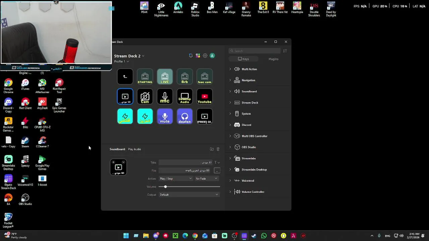Select the feac cam scene key
The image size is (429, 241).
(204, 77)
